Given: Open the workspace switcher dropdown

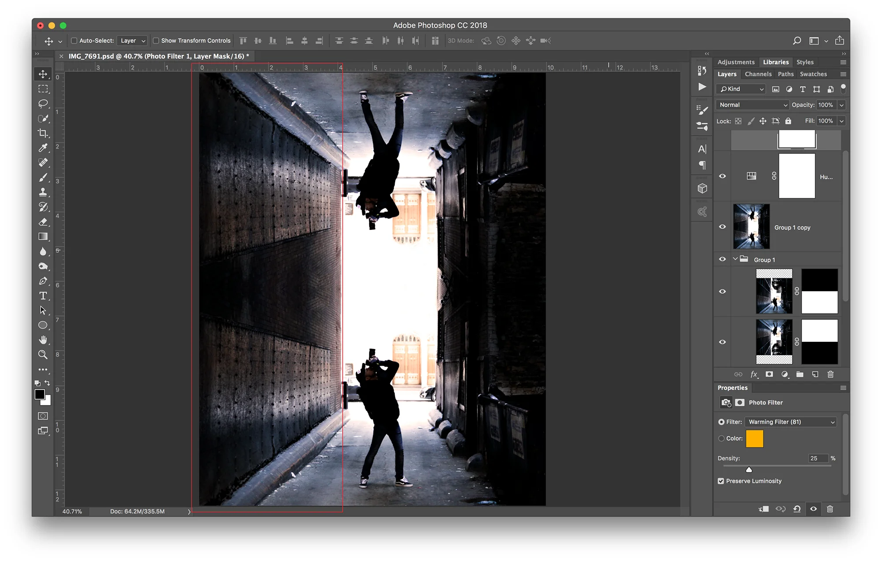Looking at the screenshot, I should [x=818, y=41].
